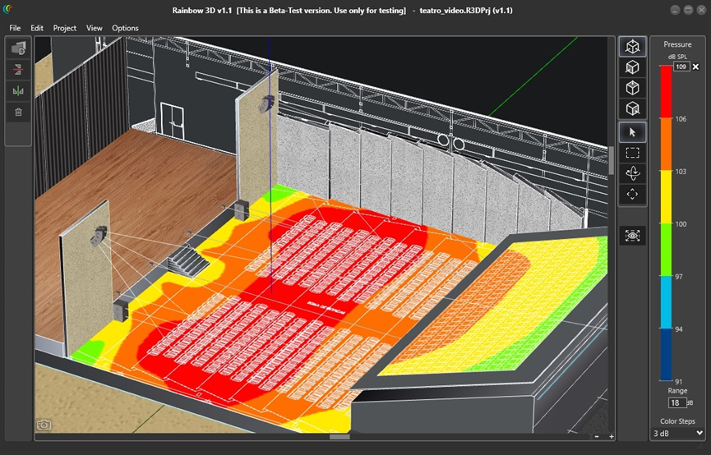Image resolution: width=711 pixels, height=455 pixels.
Task: Click the trash delete icon
Action: tap(18, 112)
